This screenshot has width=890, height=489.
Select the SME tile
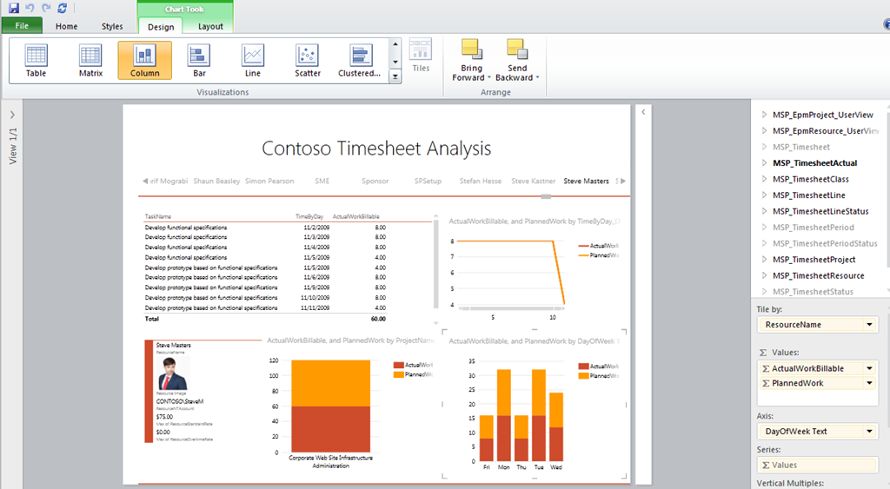pyautogui.click(x=322, y=181)
